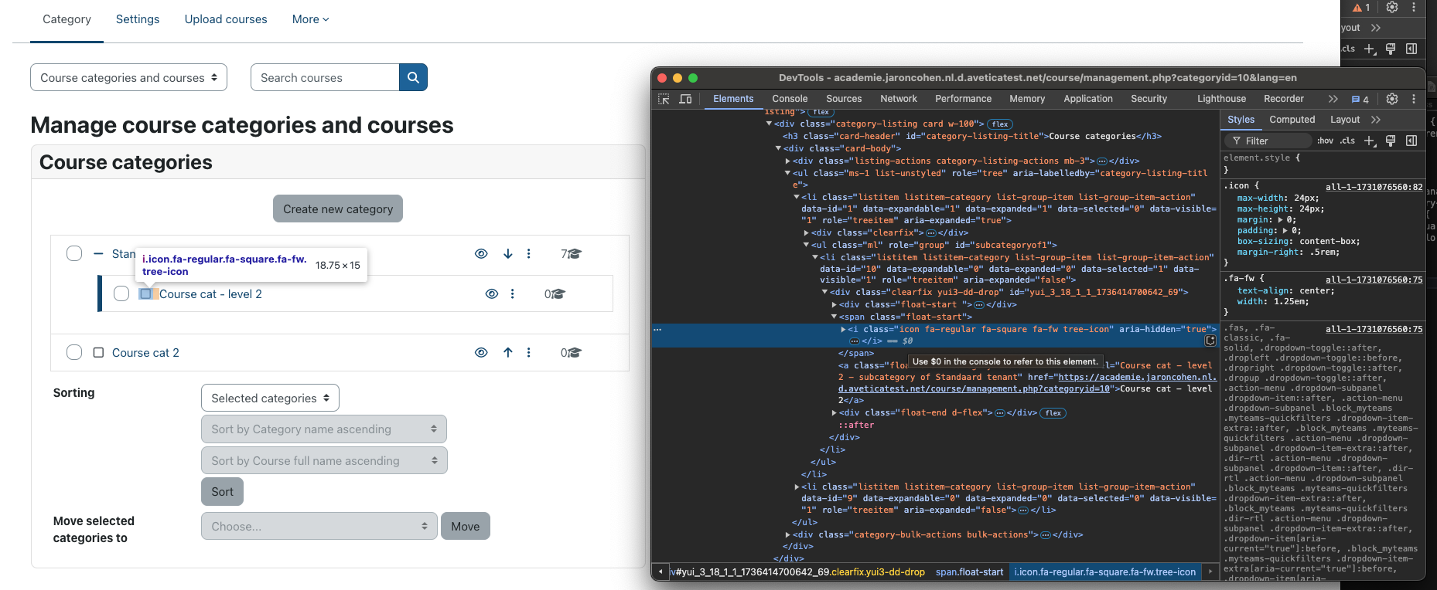Switch to the Settings tab
The width and height of the screenshot is (1437, 590).
138,19
